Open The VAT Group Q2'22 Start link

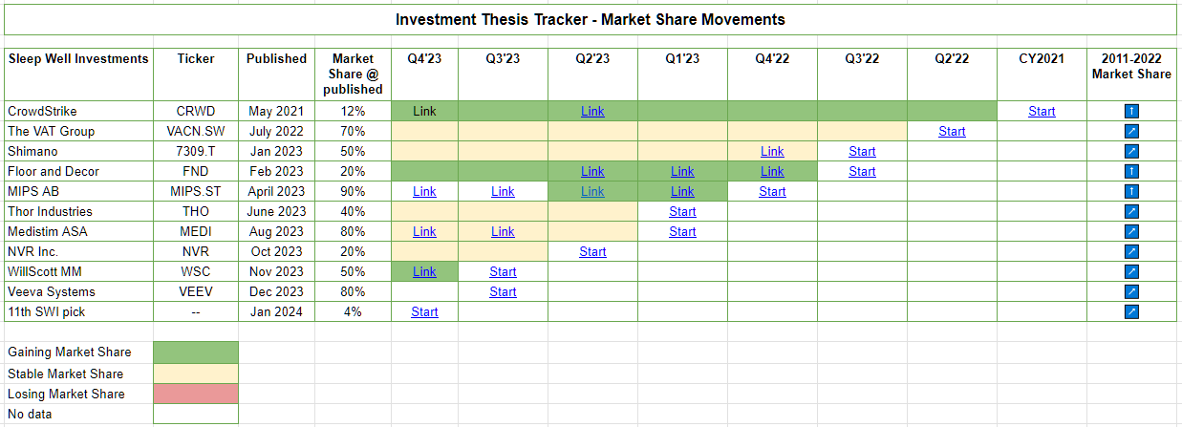(x=952, y=131)
